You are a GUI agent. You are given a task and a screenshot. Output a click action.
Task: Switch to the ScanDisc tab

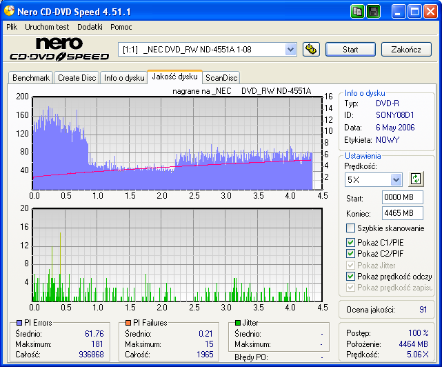pyautogui.click(x=221, y=77)
